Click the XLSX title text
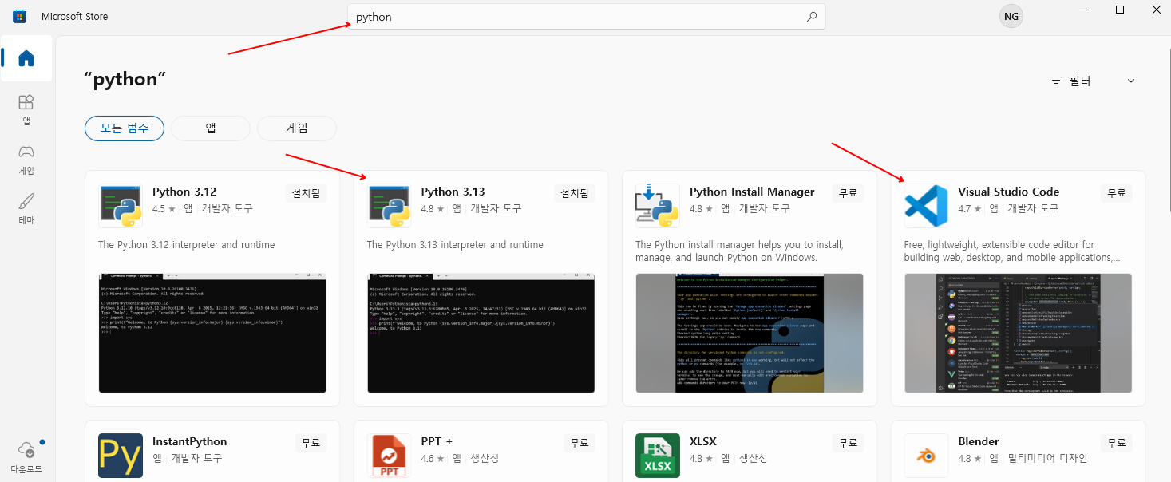 [703, 441]
